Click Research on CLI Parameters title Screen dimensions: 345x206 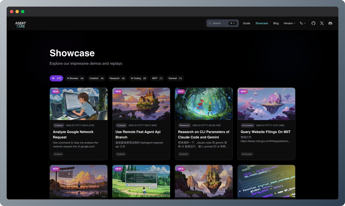point(204,134)
